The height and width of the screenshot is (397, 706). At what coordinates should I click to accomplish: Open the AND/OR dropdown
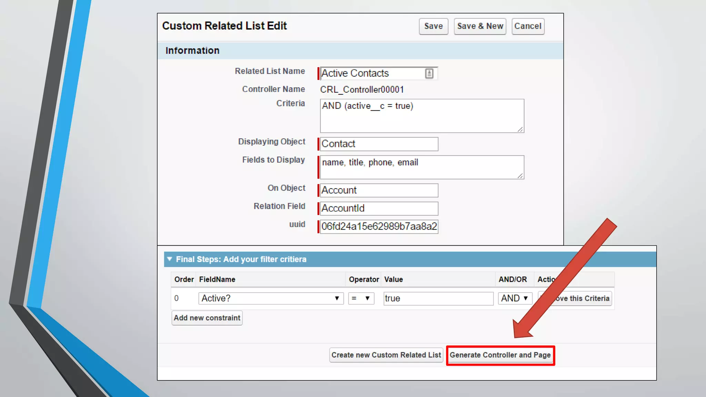click(x=515, y=298)
